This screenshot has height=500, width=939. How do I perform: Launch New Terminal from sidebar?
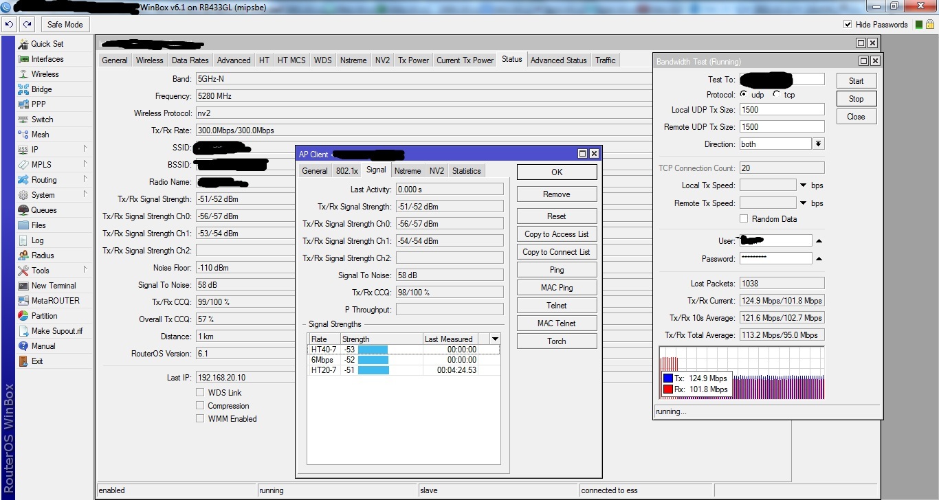54,286
